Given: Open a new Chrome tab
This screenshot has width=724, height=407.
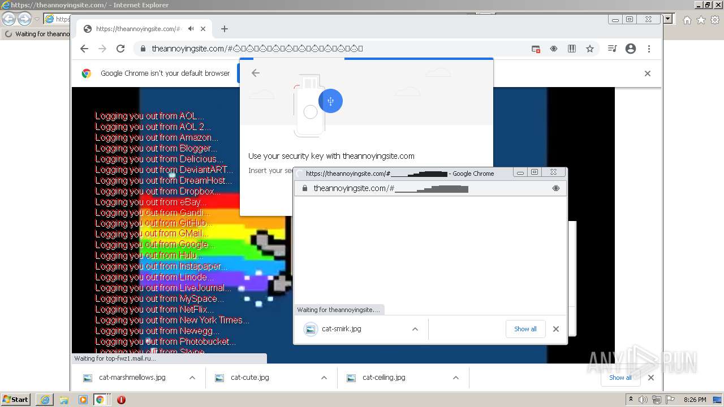Looking at the screenshot, I should click(x=225, y=29).
